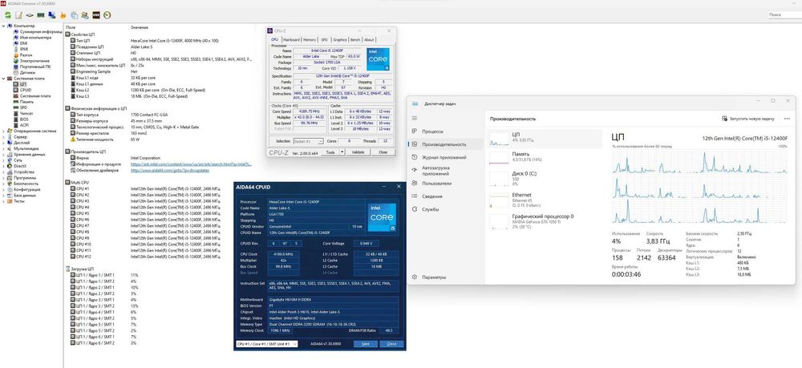Click Save button in AIDA64 CPUID window

click(366, 344)
